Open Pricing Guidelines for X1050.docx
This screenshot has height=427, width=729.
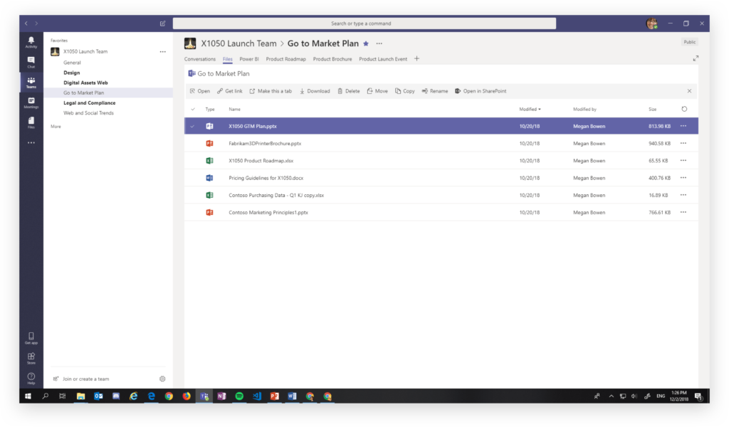[266, 178]
